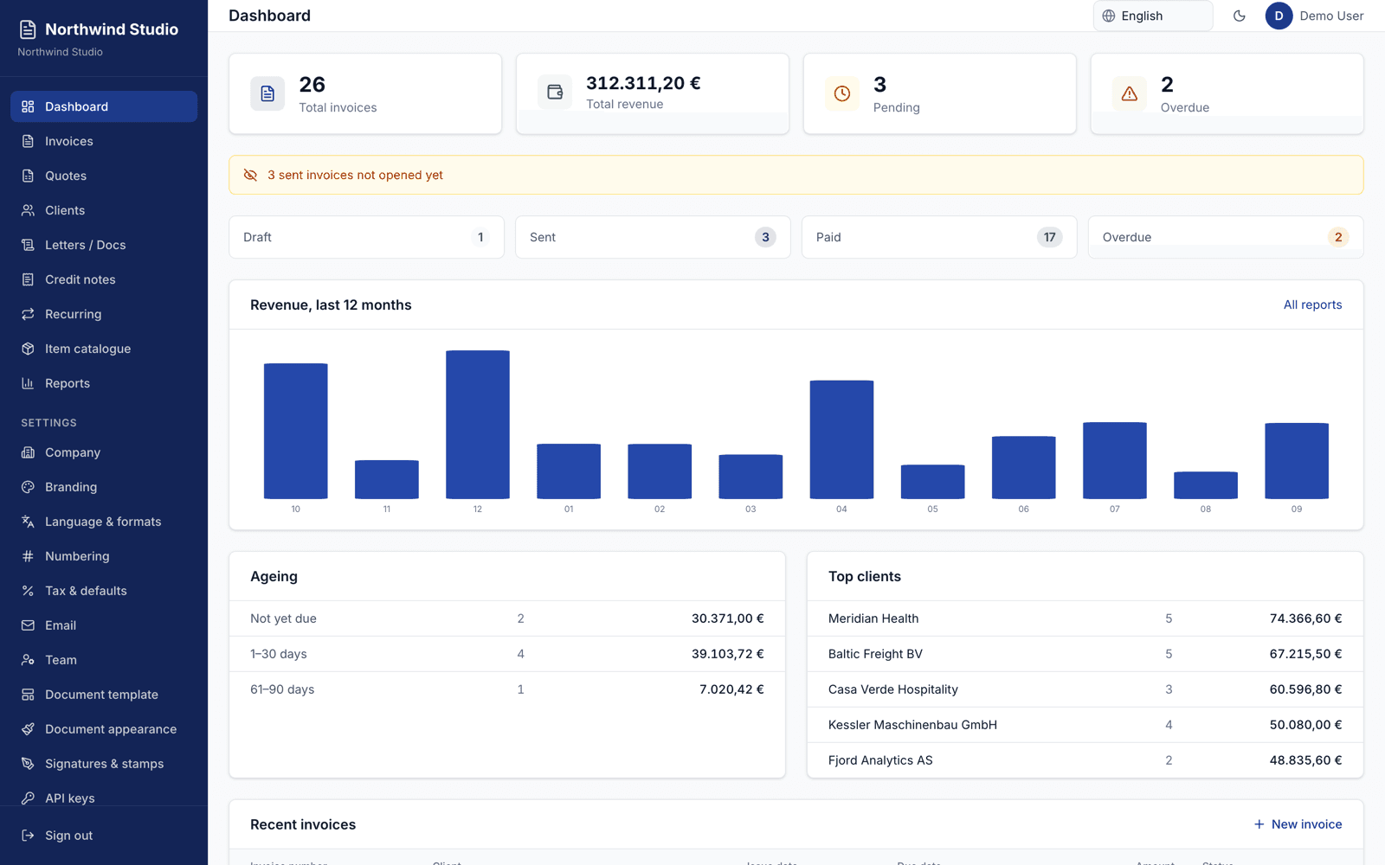Click the Dashboard grid icon in sidebar
The width and height of the screenshot is (1385, 865).
(x=28, y=106)
